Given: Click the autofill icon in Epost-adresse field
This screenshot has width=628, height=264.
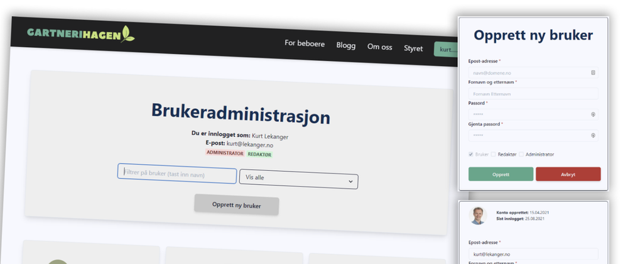Looking at the screenshot, I should tap(593, 73).
